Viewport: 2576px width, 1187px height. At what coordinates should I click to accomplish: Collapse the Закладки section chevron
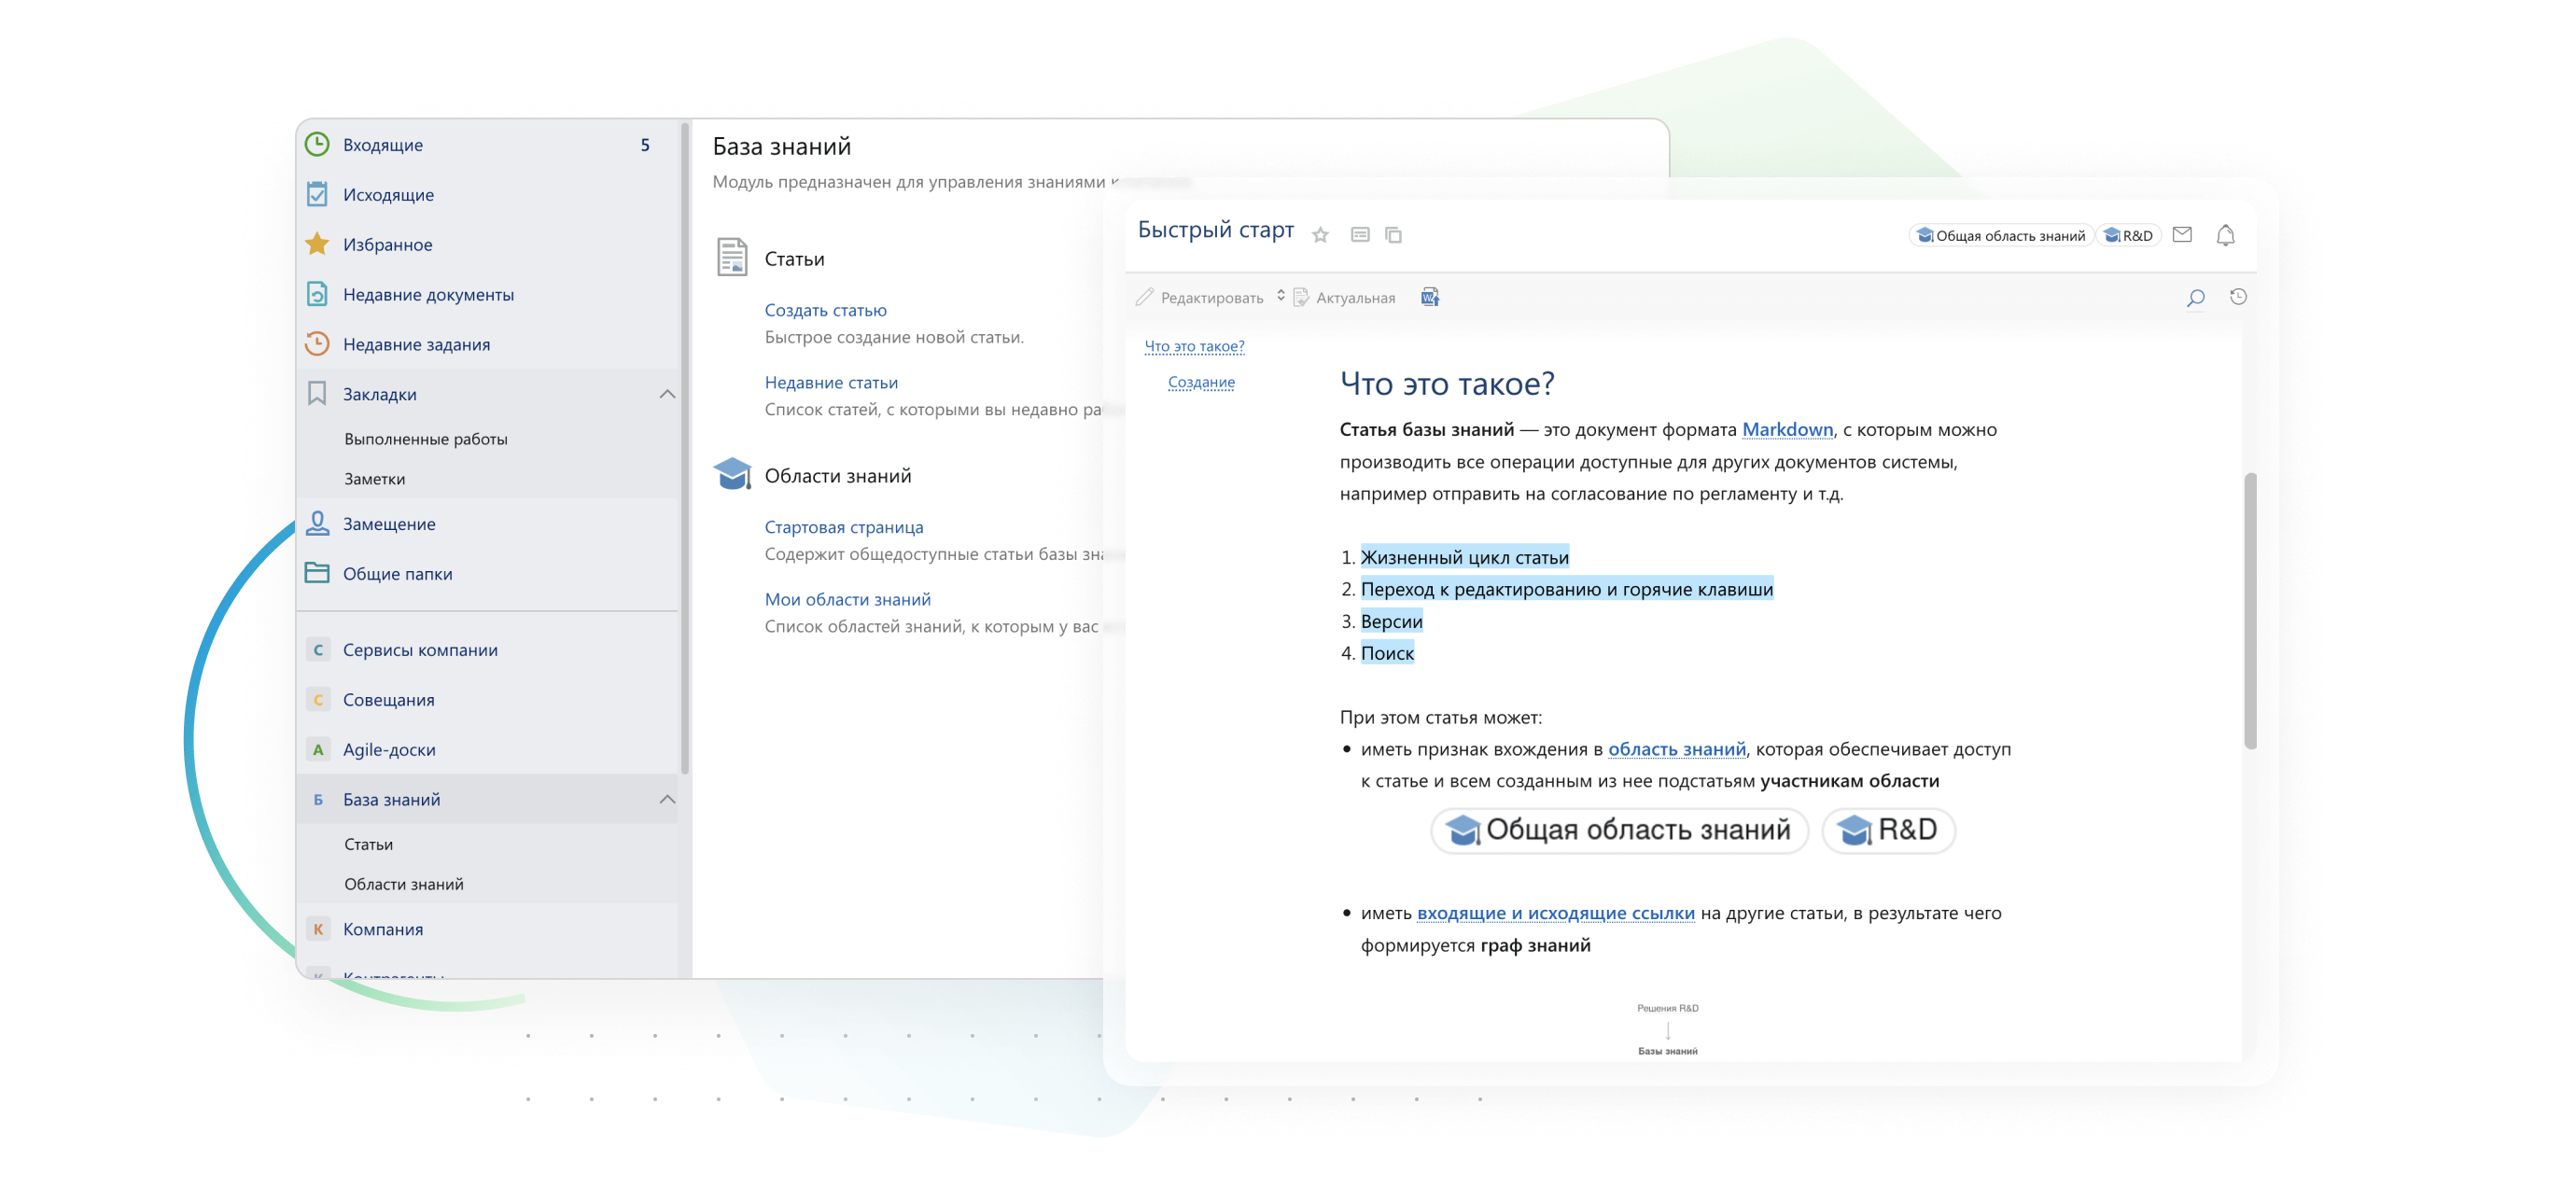pyautogui.click(x=667, y=394)
